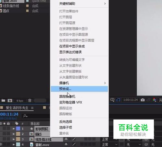Image resolution: width=162 pixels, height=147 pixels.
Task: Click the label tag column header icon
Action: [x=17, y=123]
